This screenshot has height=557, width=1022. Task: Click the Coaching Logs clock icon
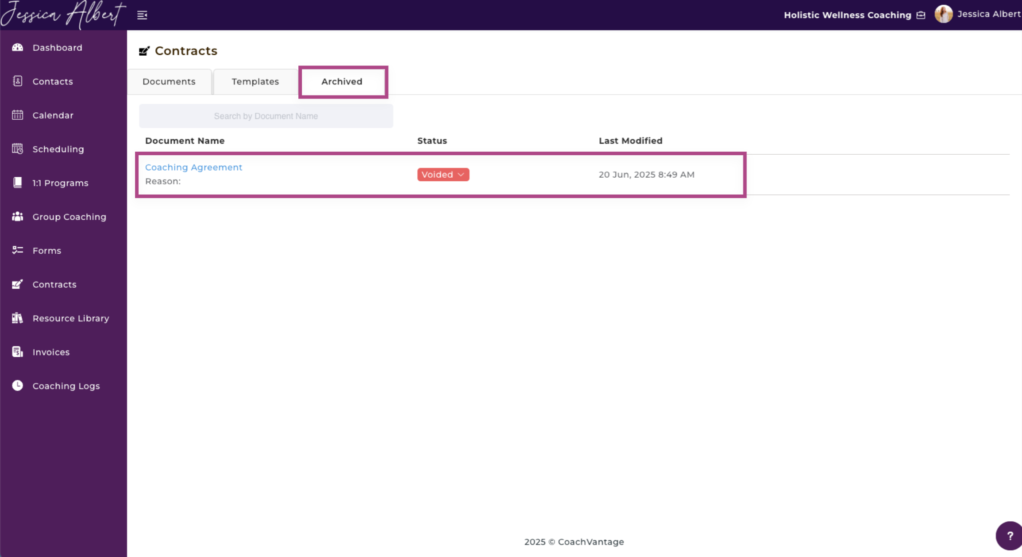click(17, 385)
